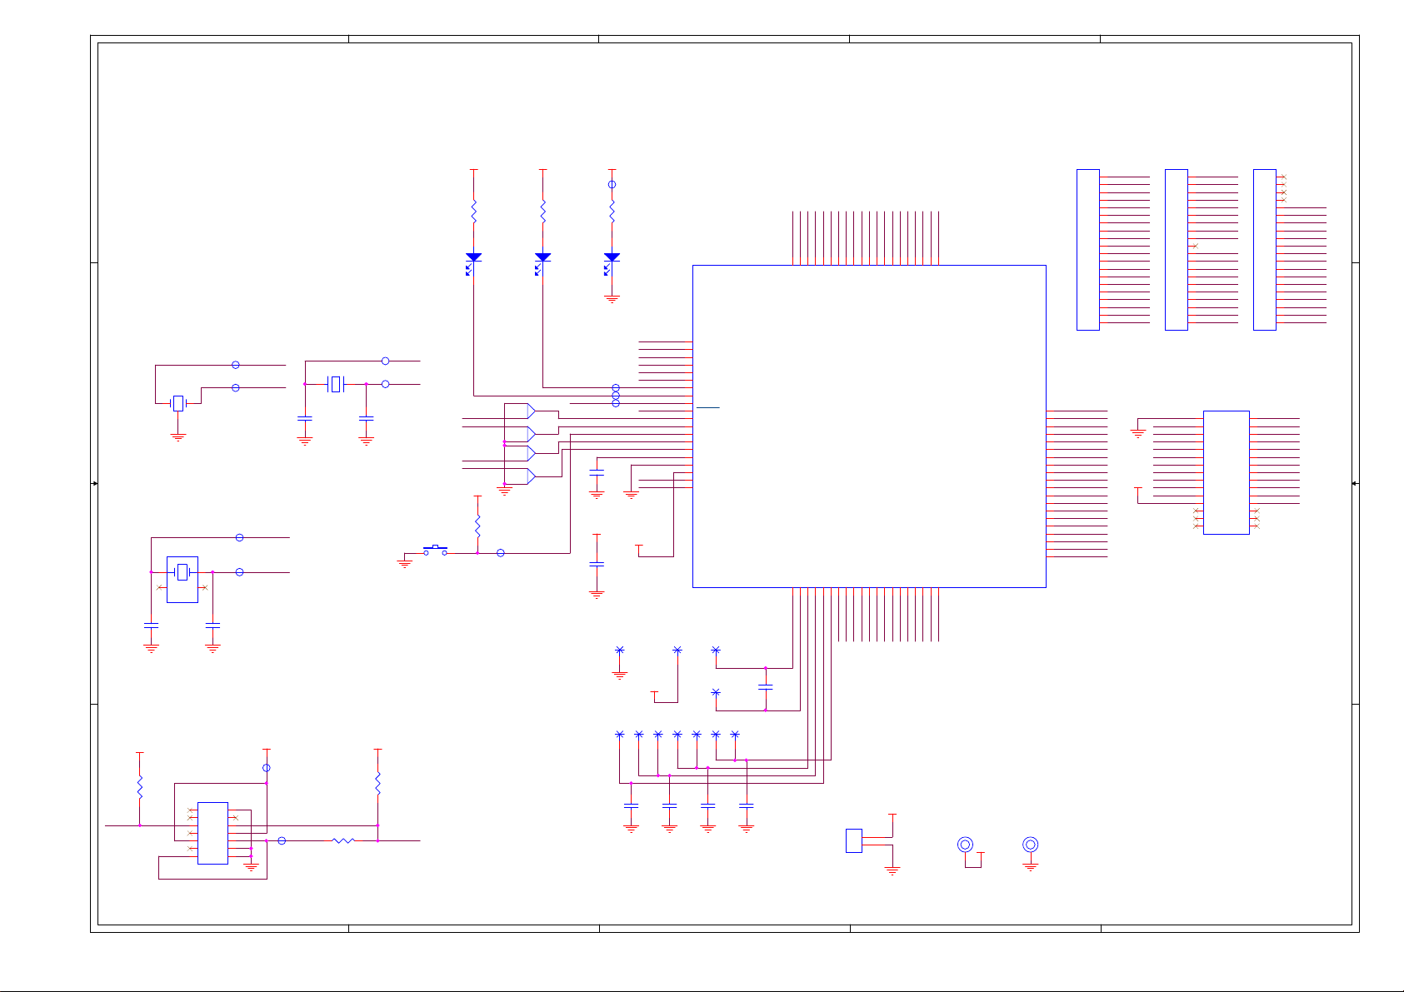1404x992 pixels.
Task: Click the resistor above the leftmost LED
Action: (x=473, y=211)
